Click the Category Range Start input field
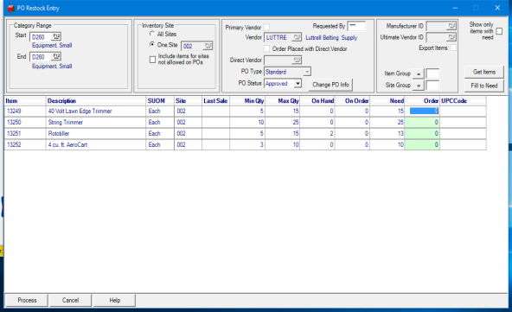512x312 pixels. (x=41, y=37)
